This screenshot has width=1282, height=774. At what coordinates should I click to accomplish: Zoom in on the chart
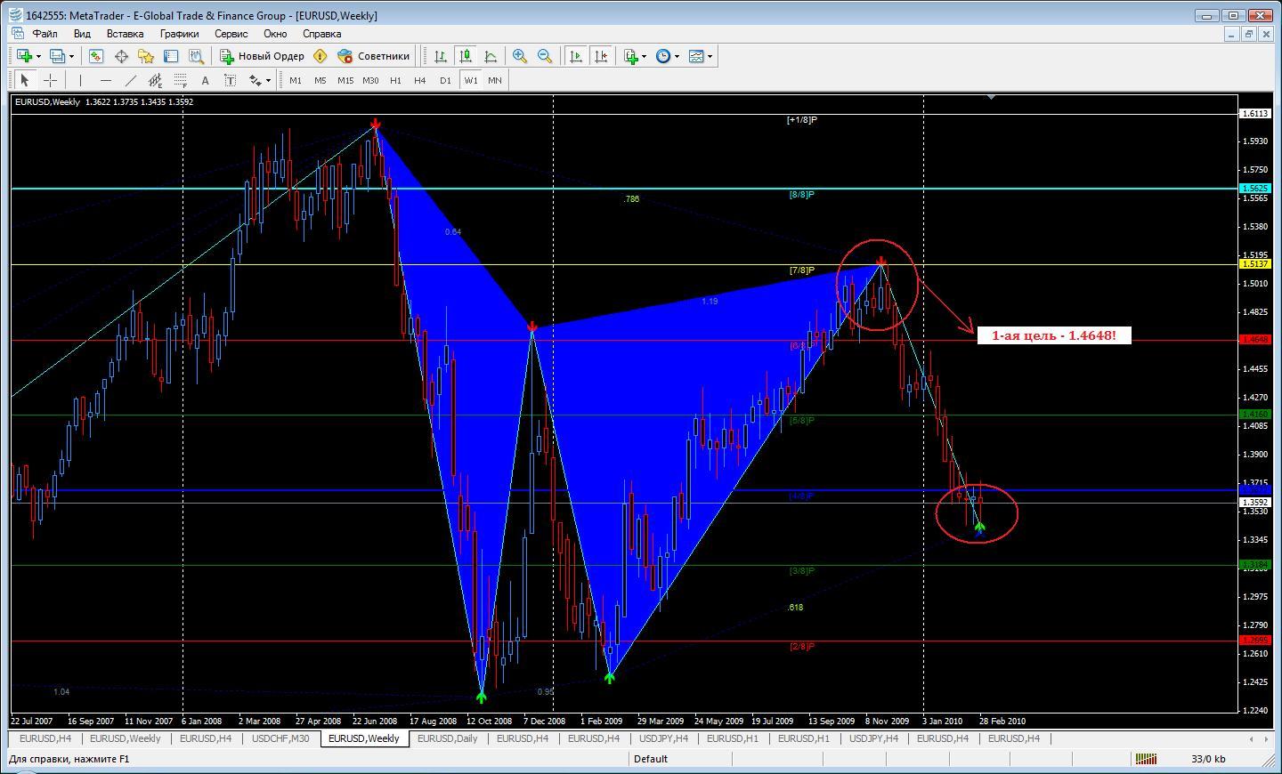pos(520,56)
